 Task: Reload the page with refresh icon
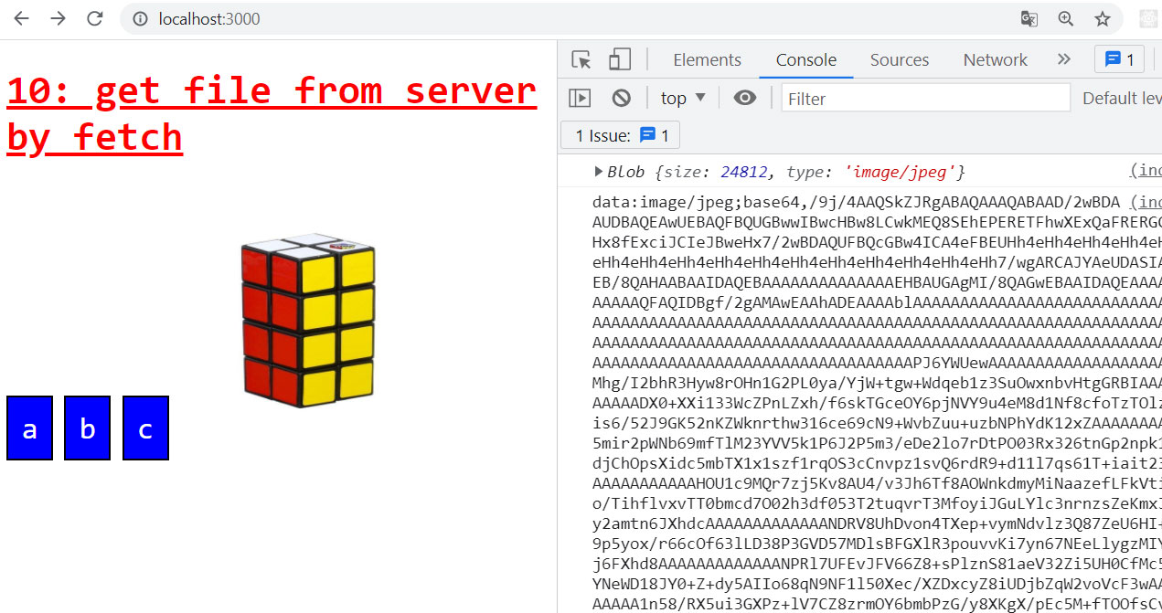[95, 18]
